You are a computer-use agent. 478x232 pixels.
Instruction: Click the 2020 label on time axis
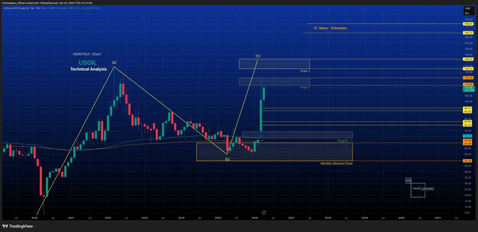click(35, 218)
